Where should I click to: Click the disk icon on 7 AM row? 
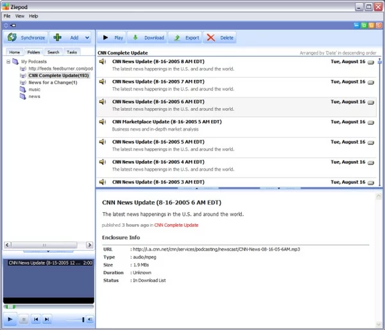tap(371, 83)
